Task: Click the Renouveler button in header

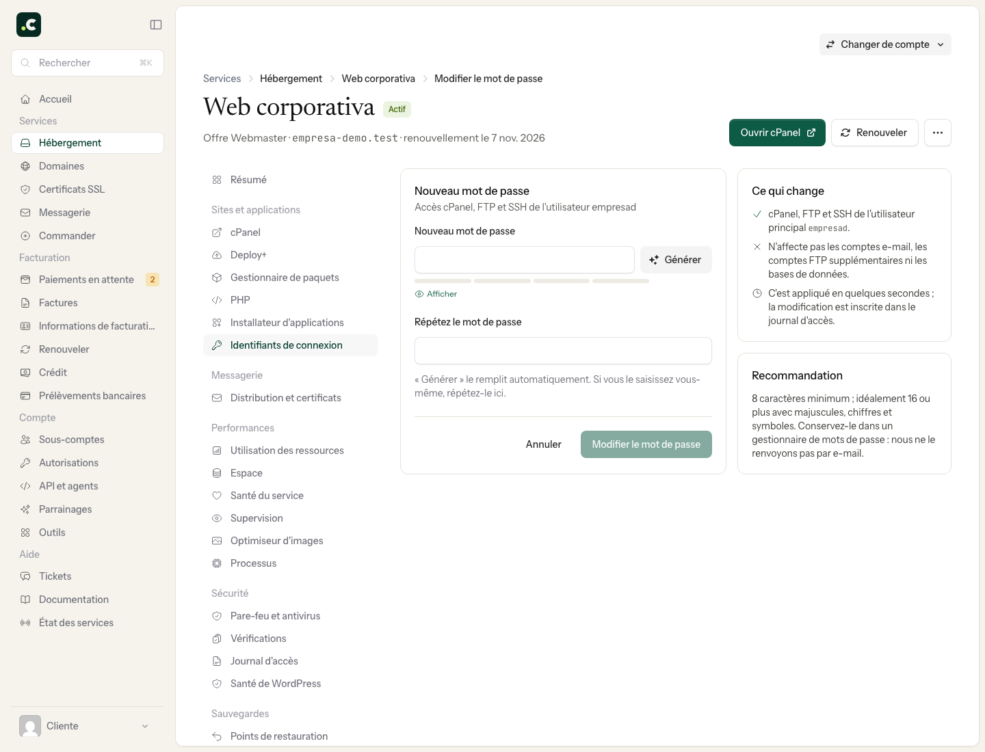Action: pos(874,133)
